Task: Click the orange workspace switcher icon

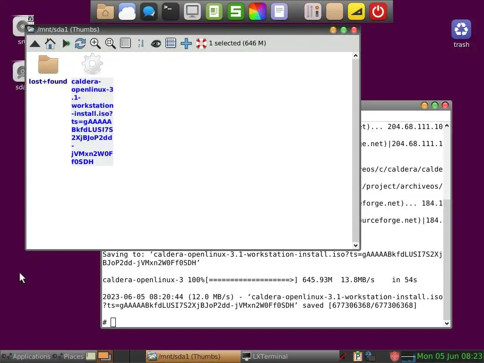Action: [105, 356]
